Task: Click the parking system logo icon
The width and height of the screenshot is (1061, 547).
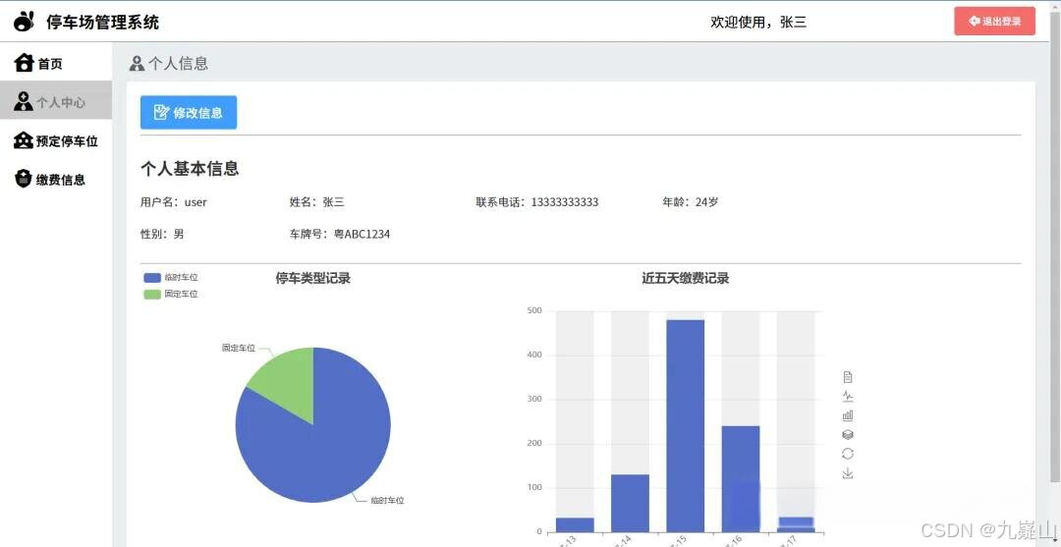Action: tap(24, 22)
